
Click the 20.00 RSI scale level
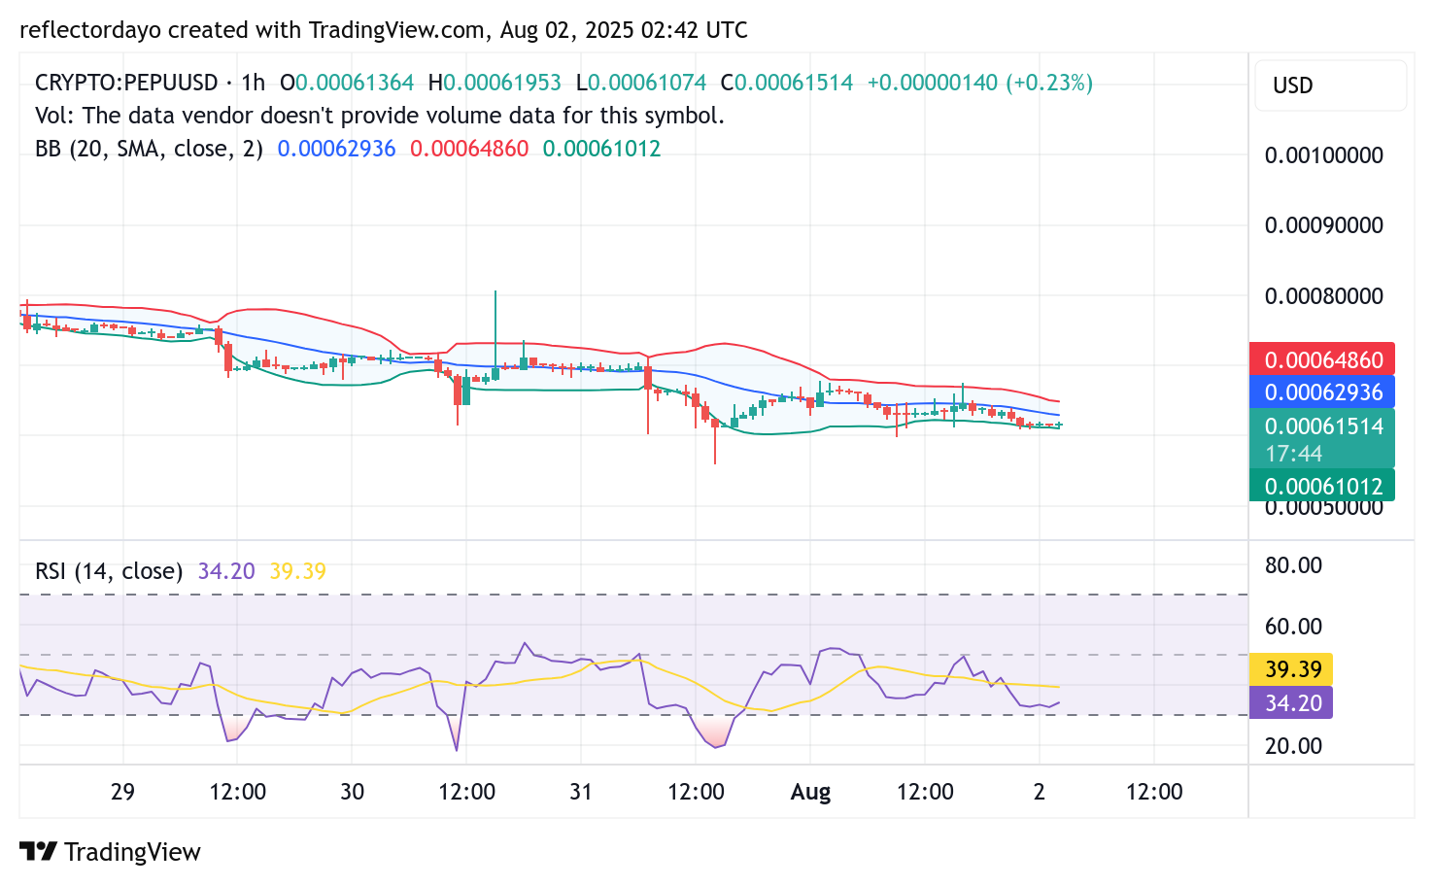[1293, 746]
